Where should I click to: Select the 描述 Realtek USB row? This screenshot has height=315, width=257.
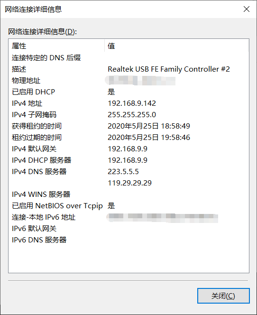[x=128, y=69]
